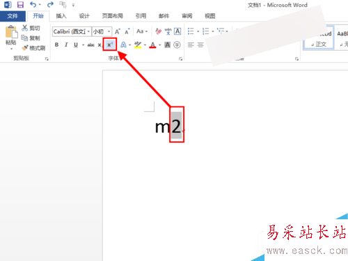
Task: Click the character border A icon
Action: (177, 31)
